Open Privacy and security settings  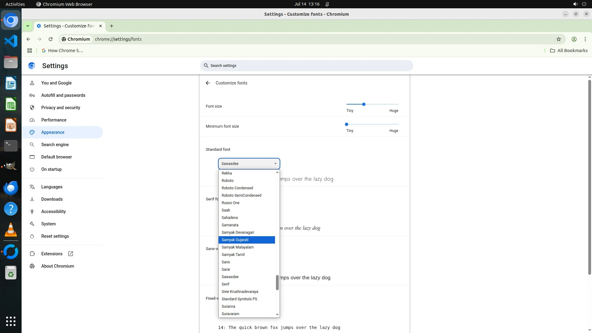[60, 108]
